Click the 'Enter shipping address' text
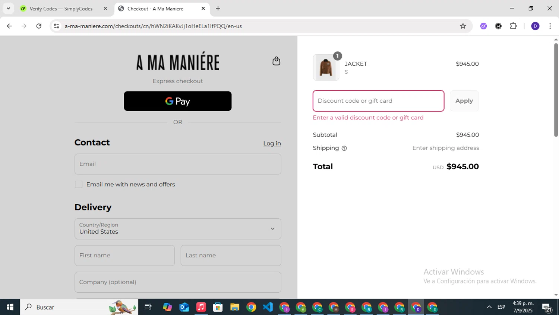The width and height of the screenshot is (559, 315). [446, 148]
